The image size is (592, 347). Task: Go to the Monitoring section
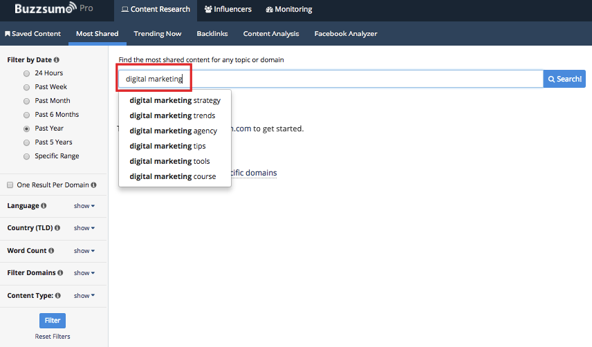point(289,10)
